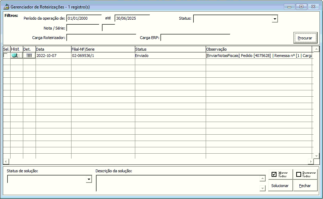Focus the Carga Roteirizador input field

(101, 38)
